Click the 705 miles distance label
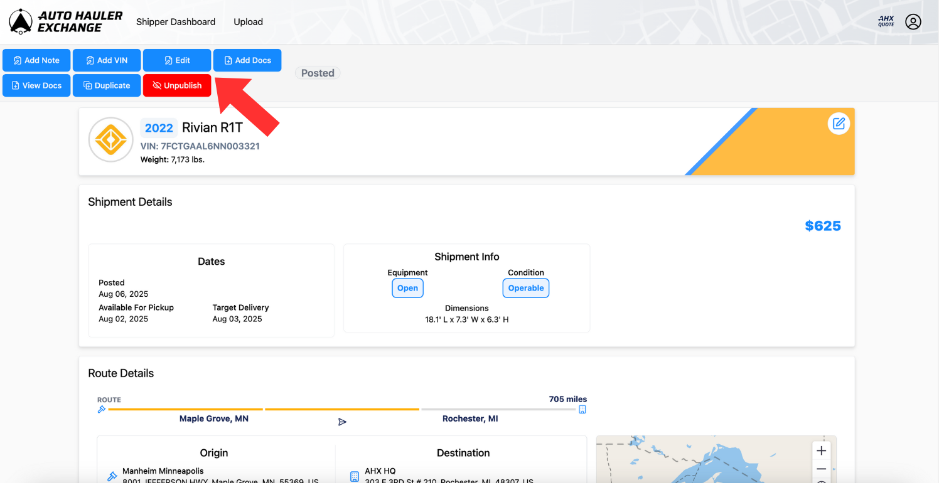 click(x=568, y=399)
